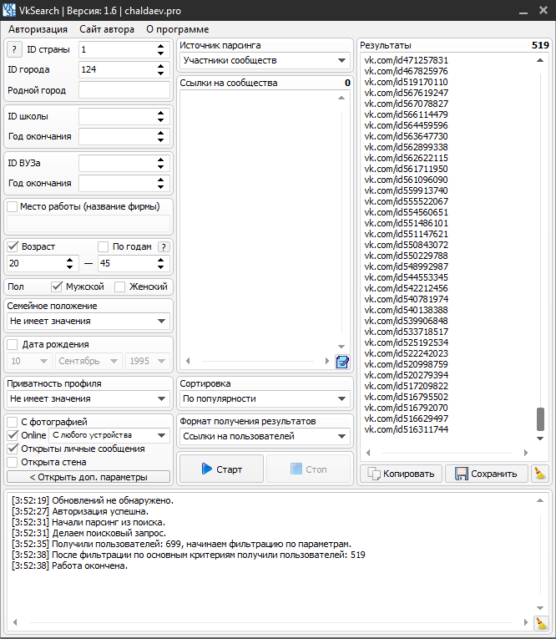Toggle 'Место работы' checkbox
Screen dimensions: 556x639
[13, 206]
